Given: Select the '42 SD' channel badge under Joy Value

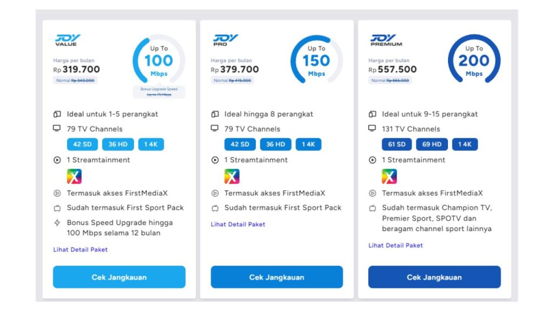Looking at the screenshot, I should 82,144.
